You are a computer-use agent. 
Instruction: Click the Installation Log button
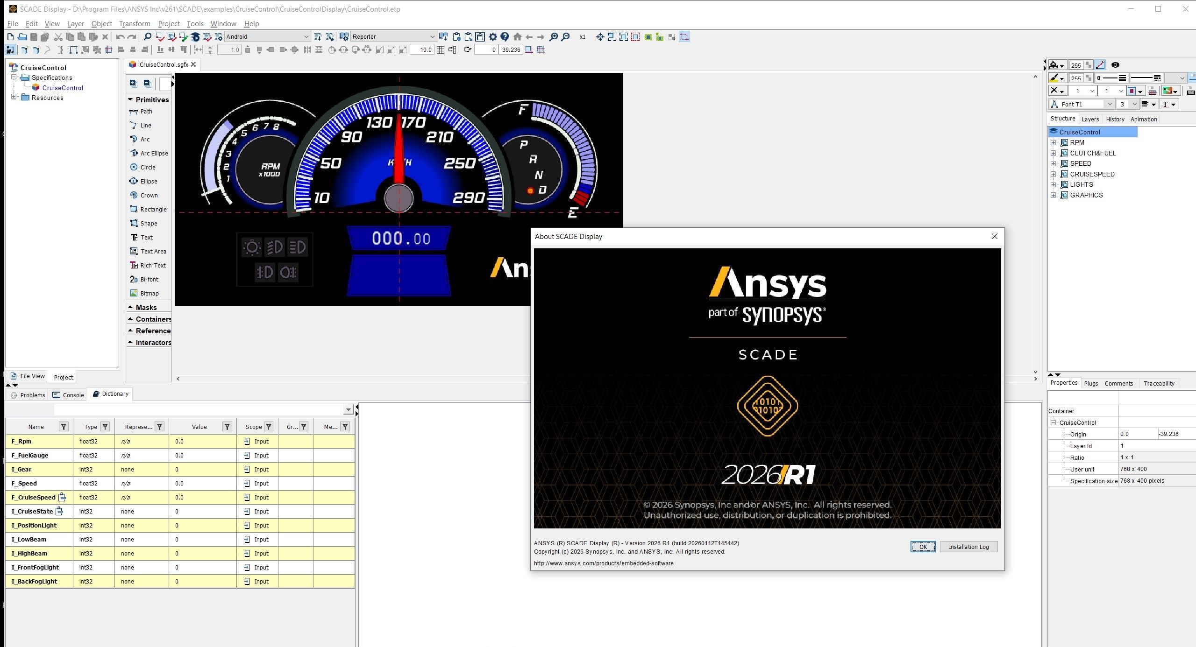tap(968, 547)
